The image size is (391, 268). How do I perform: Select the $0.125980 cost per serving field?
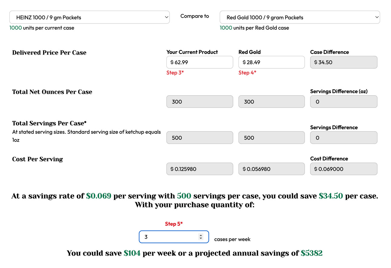click(200, 169)
